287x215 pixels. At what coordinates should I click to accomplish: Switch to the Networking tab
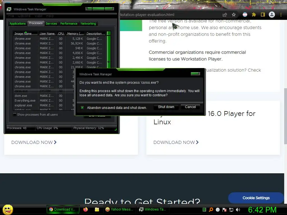click(x=88, y=24)
